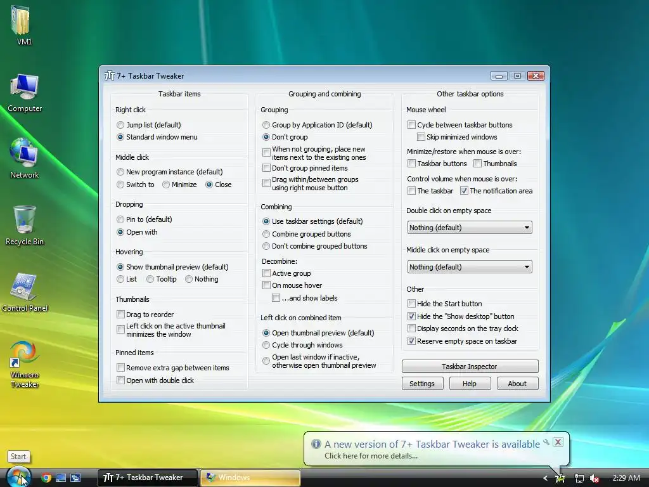Open the Start orb menu
Image resolution: width=649 pixels, height=487 pixels.
[x=18, y=477]
